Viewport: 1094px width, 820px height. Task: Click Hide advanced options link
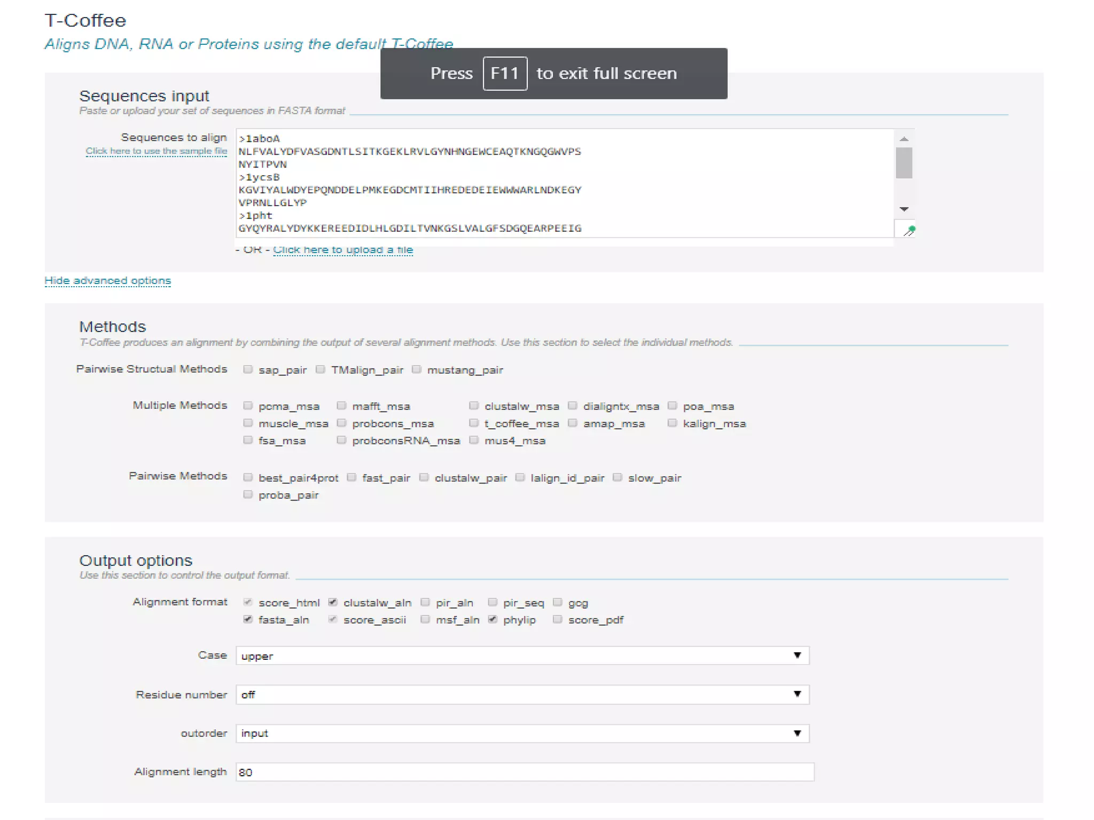(x=107, y=281)
